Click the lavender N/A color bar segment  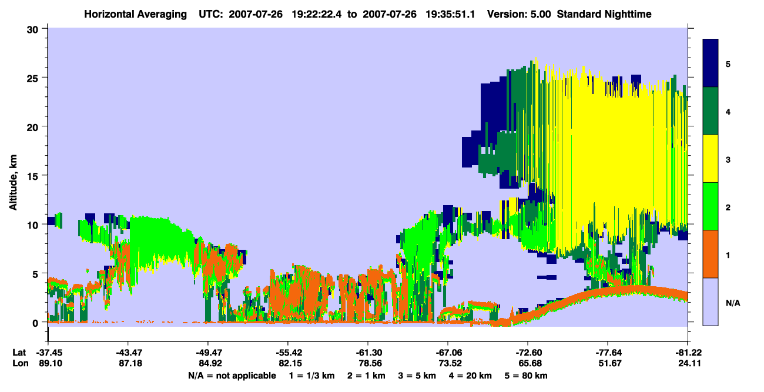coord(711,301)
